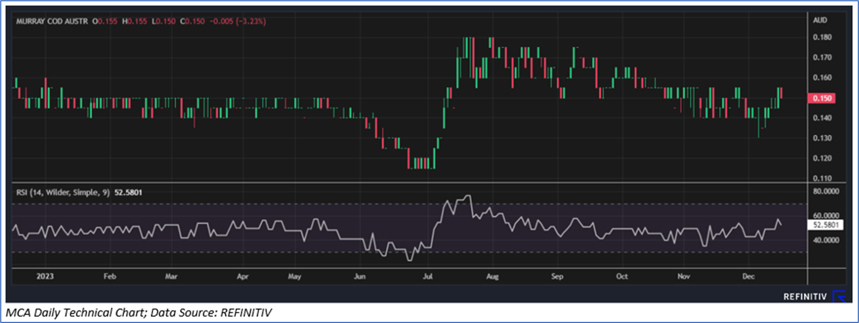Viewport: 859px width, 323px height.
Task: Open the RSI (14, Wilder, Simple, 9) indicator label
Action: click(61, 192)
